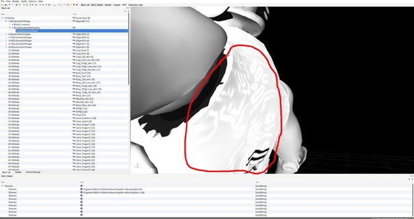Viewport: 414px width, 219px height.
Task: Click the Txt icon beside Object009 [3]
Action: point(73,38)
